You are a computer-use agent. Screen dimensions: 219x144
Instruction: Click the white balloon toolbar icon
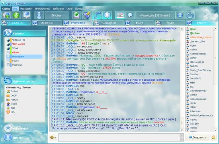coord(107,15)
